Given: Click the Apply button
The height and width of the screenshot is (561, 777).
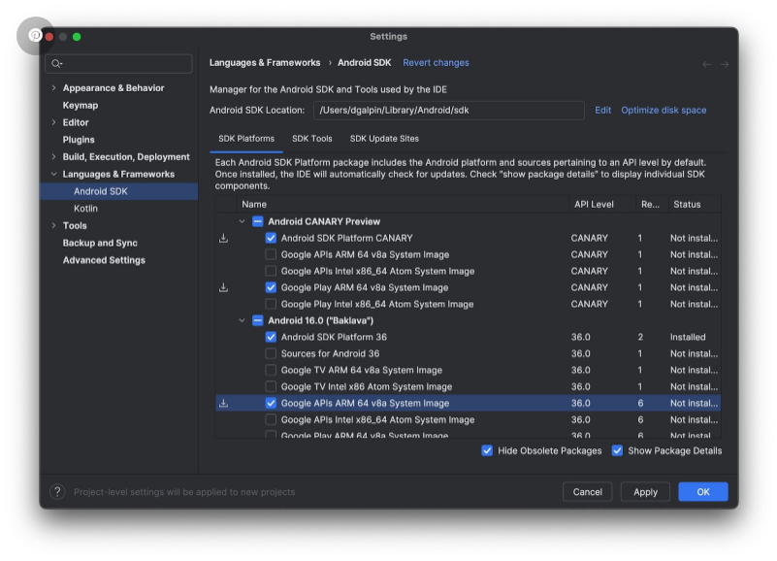Looking at the screenshot, I should pos(645,492).
